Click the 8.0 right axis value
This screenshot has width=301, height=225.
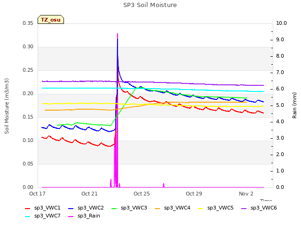[280, 56]
